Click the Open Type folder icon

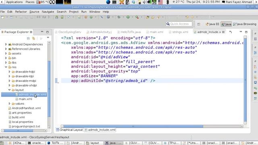coord(148,17)
